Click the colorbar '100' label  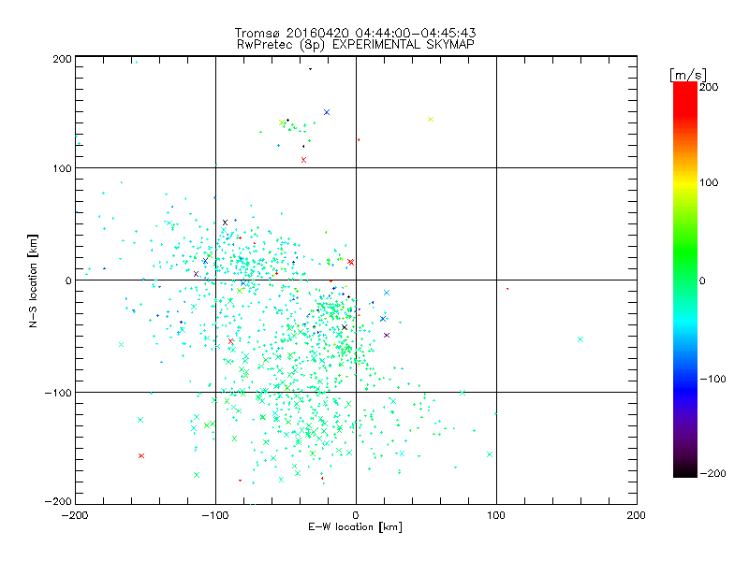(x=709, y=182)
